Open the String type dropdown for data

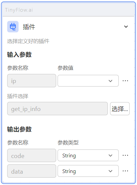88,171
